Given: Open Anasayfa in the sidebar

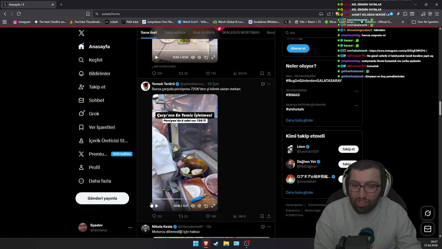Looking at the screenshot, I should 94,46.
